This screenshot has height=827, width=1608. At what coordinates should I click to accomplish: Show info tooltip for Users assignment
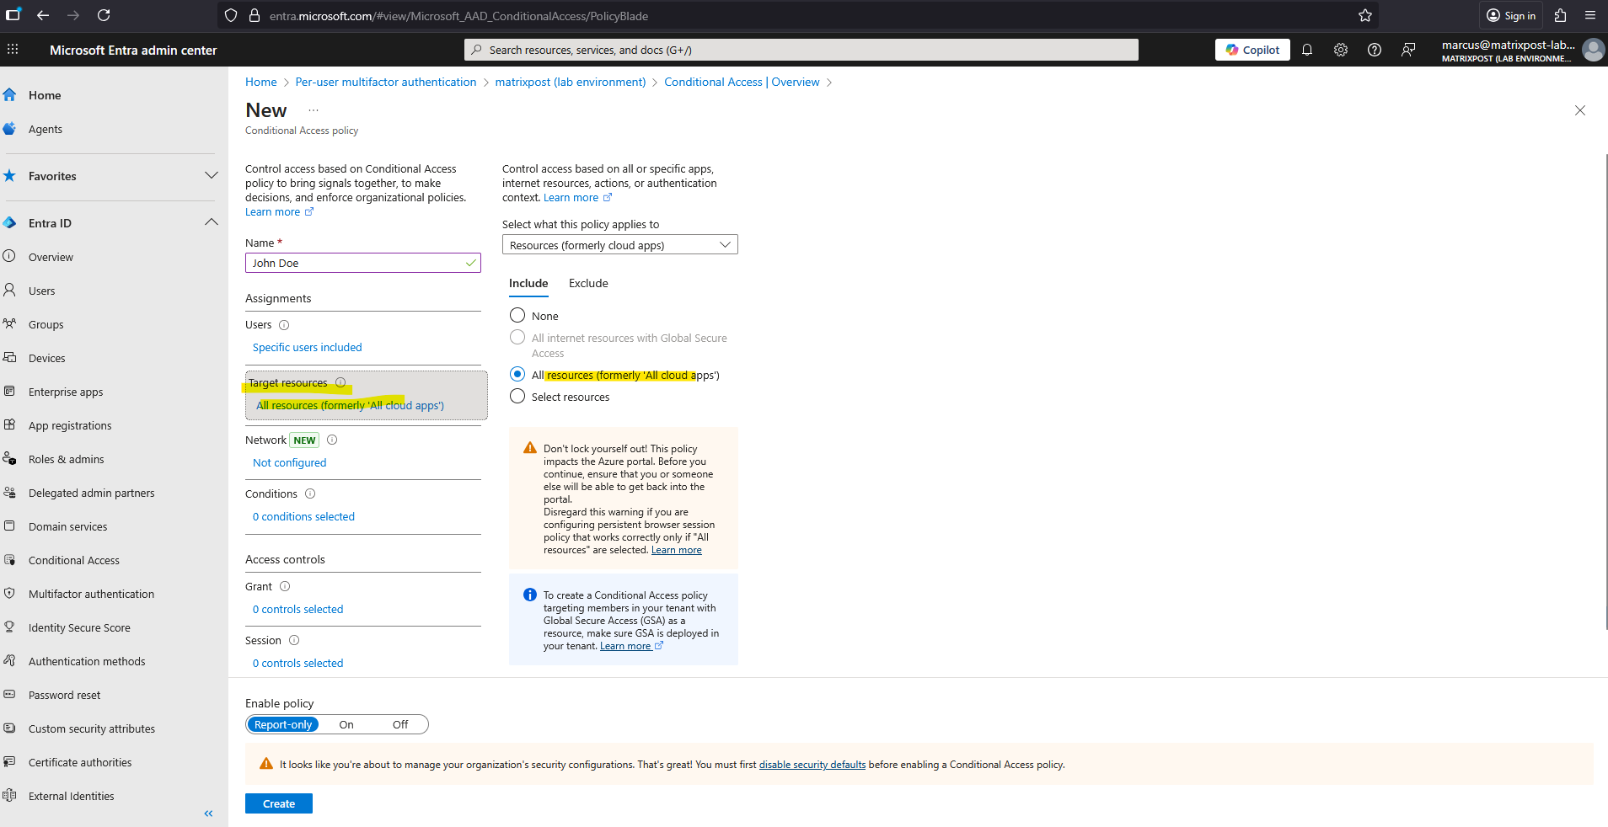(x=284, y=325)
